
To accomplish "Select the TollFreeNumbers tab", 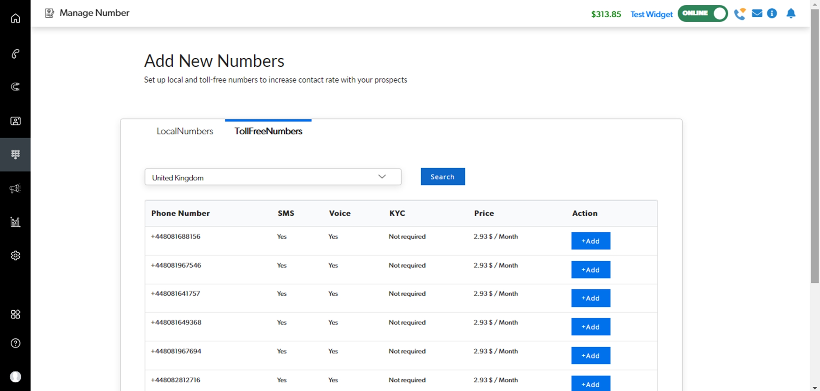I will (x=268, y=131).
